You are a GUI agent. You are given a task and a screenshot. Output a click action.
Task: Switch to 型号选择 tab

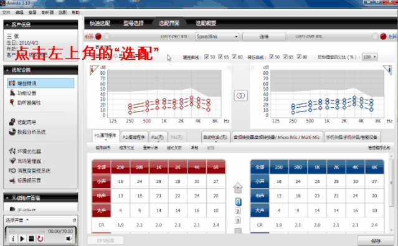pos(133,24)
